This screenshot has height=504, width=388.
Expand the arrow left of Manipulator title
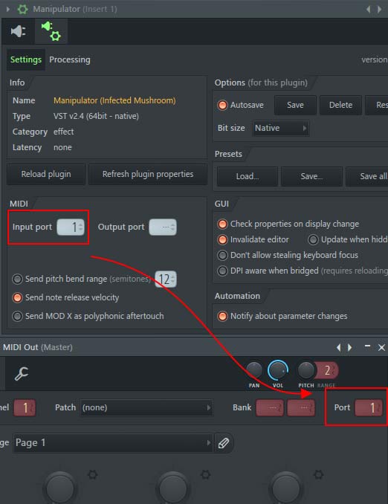pos(8,9)
